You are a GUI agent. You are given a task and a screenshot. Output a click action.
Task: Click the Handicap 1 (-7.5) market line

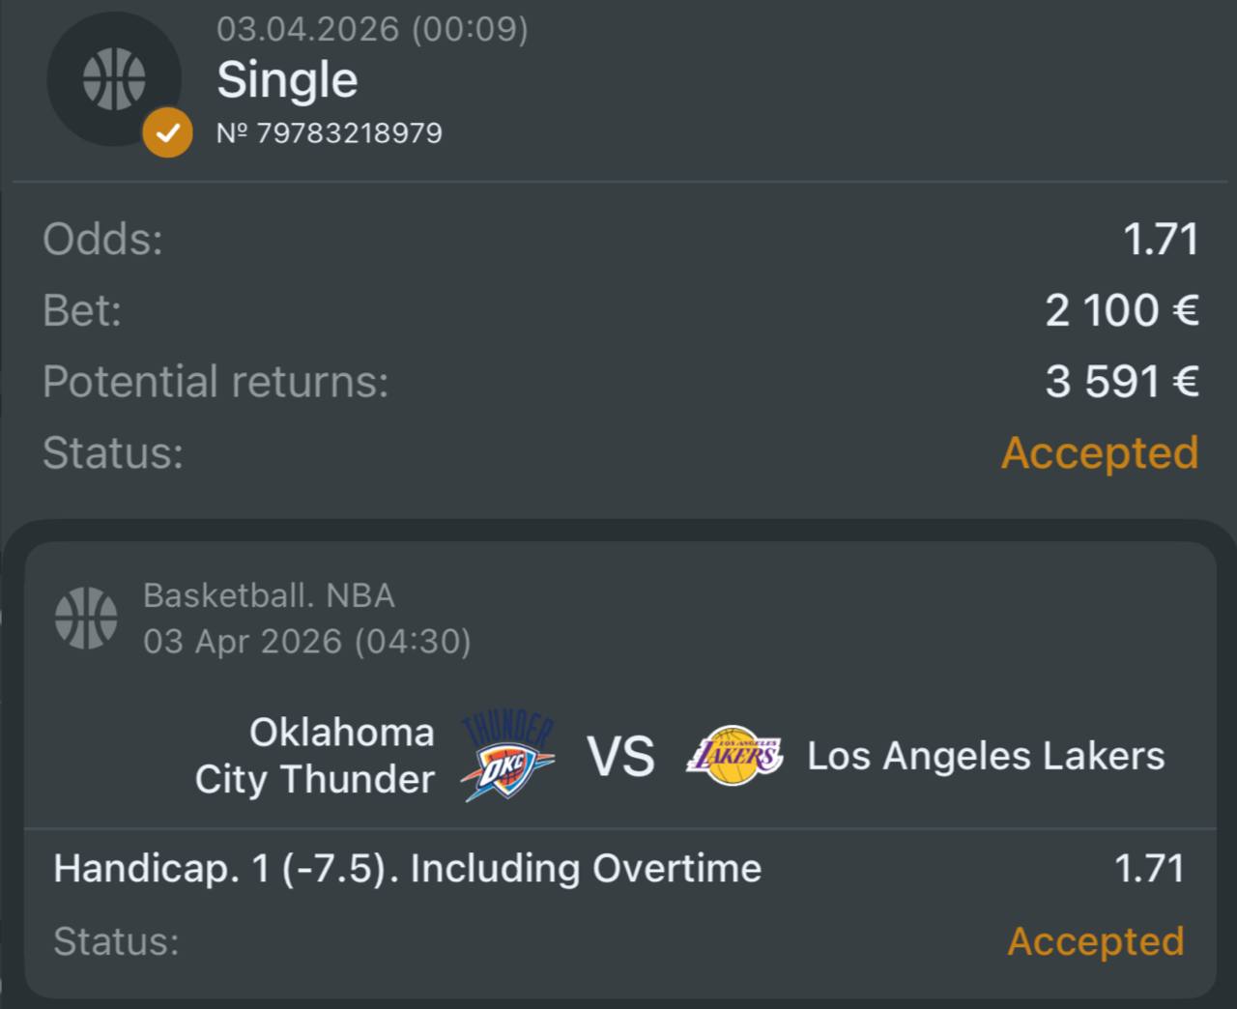pos(407,868)
